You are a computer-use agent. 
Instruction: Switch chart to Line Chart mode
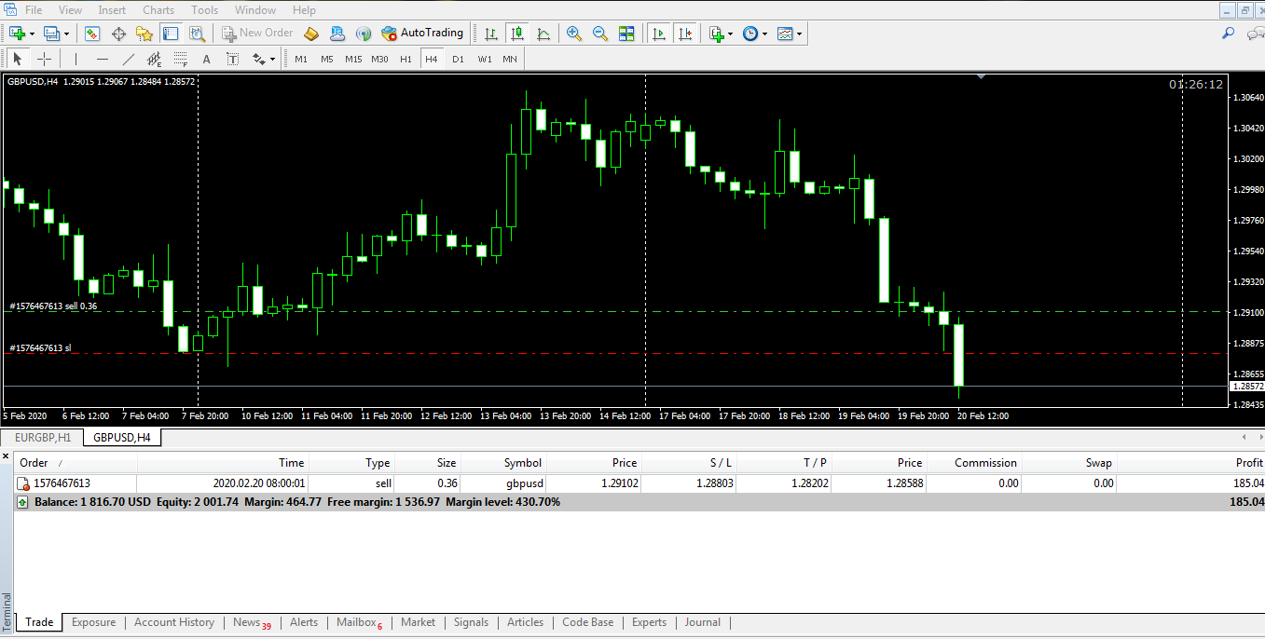coord(543,34)
